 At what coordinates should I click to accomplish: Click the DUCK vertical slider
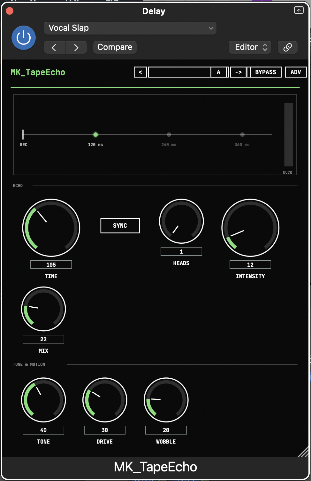pyautogui.click(x=289, y=134)
